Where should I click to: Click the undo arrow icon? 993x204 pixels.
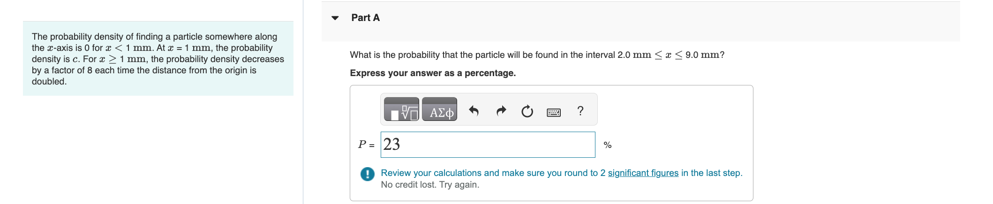(x=474, y=111)
